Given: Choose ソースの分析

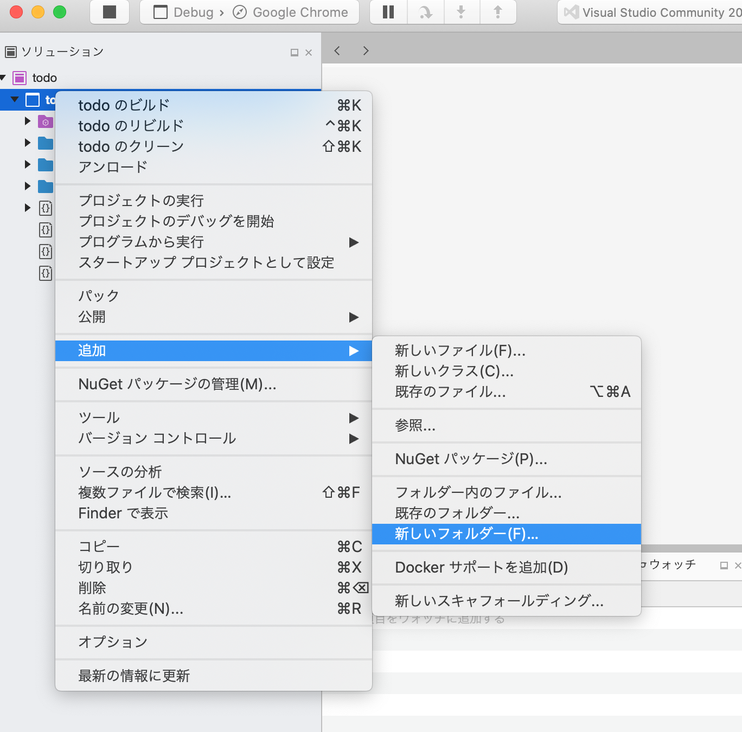Looking at the screenshot, I should pos(214,472).
